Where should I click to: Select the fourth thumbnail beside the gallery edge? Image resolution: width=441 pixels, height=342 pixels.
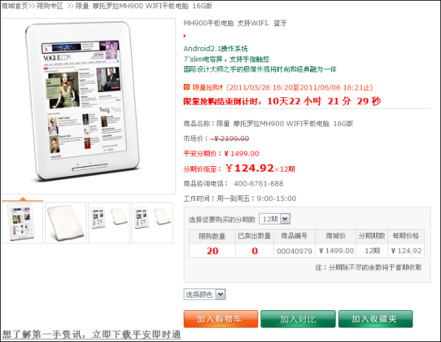152,222
